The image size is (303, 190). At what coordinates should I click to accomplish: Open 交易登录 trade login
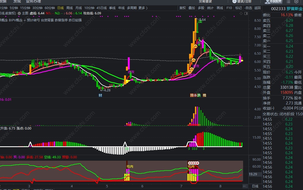coord(205,2)
